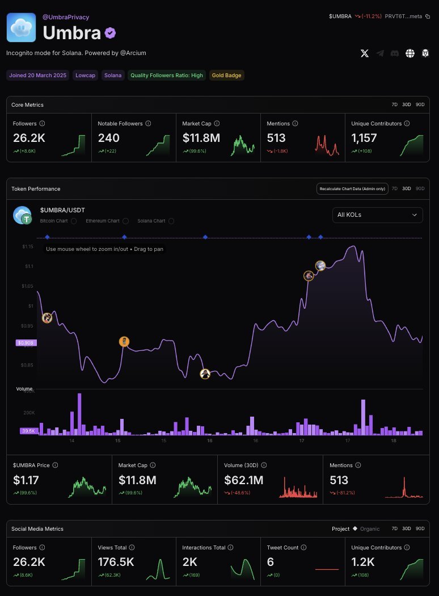Open the All KOLs dropdown
Viewport: 439px width, 596px height.
(x=378, y=215)
